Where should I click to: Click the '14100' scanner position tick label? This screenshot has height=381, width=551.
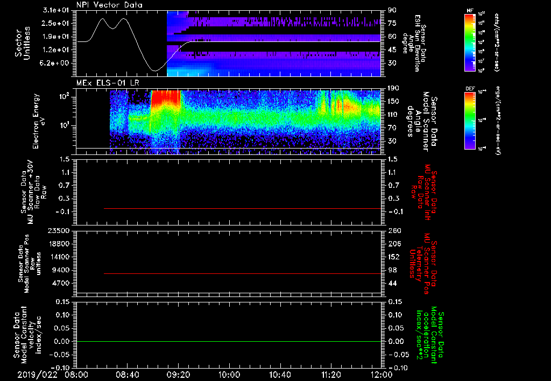click(58, 257)
